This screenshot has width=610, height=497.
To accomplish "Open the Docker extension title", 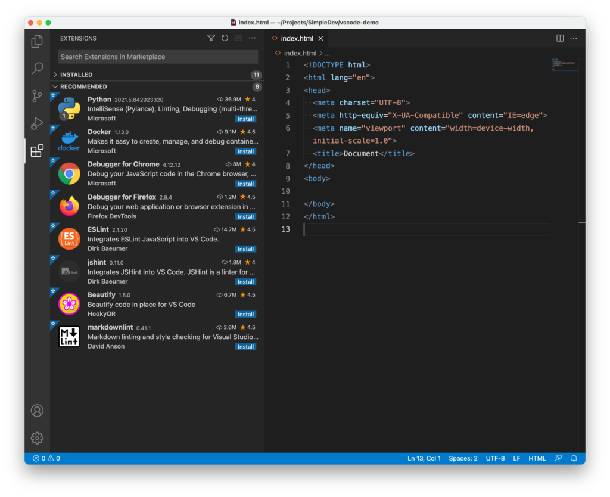I will [x=99, y=132].
